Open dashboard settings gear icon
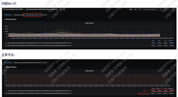Viewport: 178px width, 97px height. [x=140, y=10]
